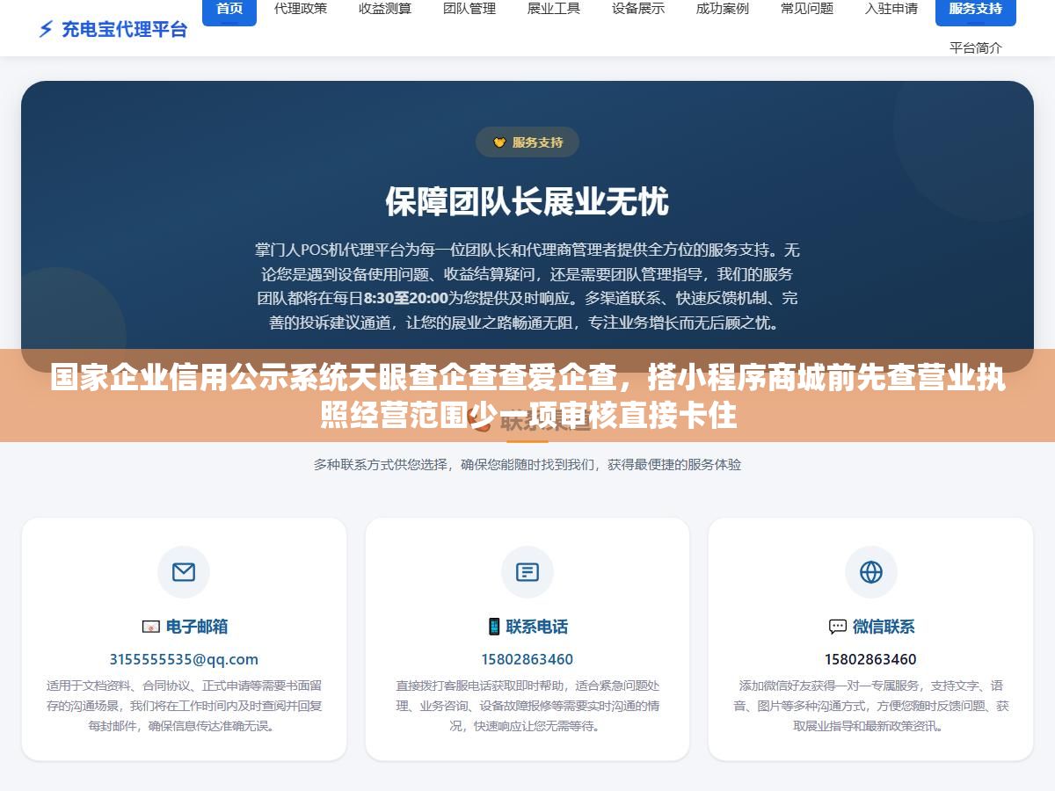1055x791 pixels.
Task: Visit the 成功案例 page
Action: [723, 9]
